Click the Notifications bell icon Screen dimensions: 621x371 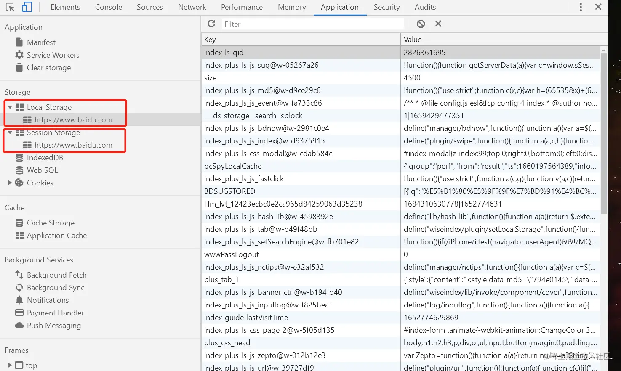click(x=19, y=300)
